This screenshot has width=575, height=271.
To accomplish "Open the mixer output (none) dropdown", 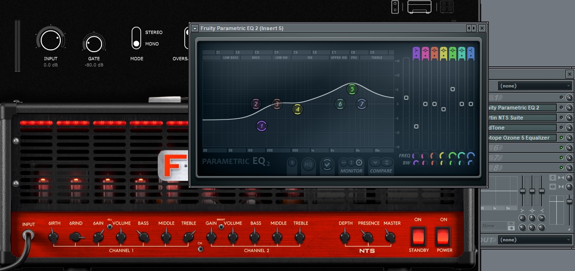I will 535,239.
